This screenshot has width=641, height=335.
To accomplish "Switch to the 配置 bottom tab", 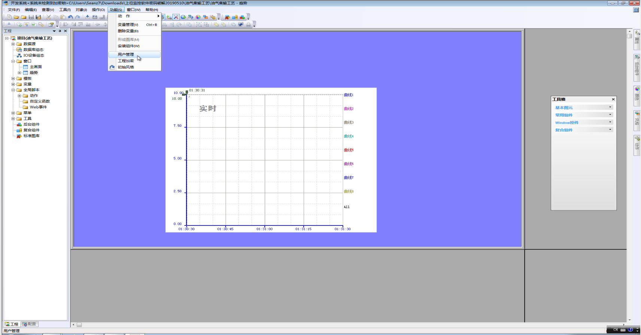I will click(30, 324).
